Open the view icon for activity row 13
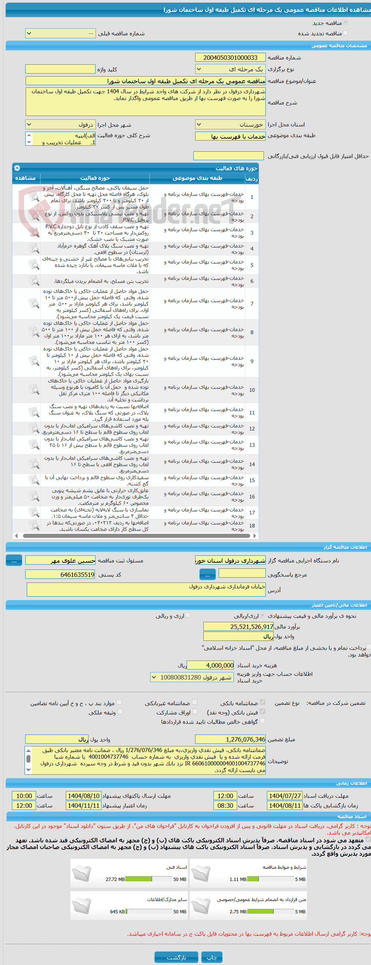Viewport: 371px width, 965px height. pyautogui.click(x=34, y=444)
